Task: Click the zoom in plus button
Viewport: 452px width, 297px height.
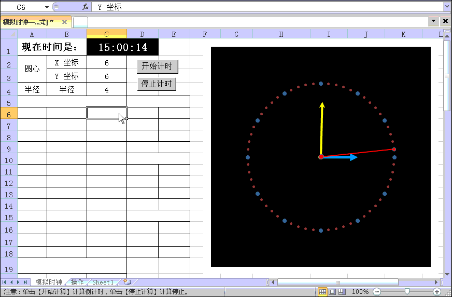Action: click(x=437, y=291)
